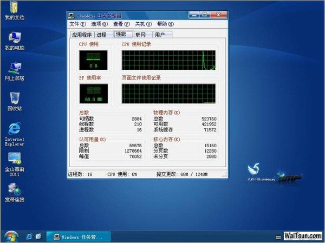325x243 pixels.
Task: Open the 文件(F) menu
Action: coord(78,24)
